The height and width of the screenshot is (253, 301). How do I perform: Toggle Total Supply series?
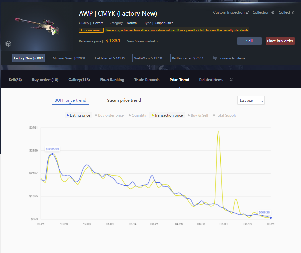point(225,115)
